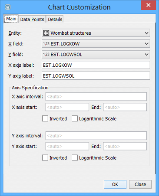Expand the Y field dropdown arrow
Image resolution: width=159 pixels, height=196 pixels.
tap(146, 54)
